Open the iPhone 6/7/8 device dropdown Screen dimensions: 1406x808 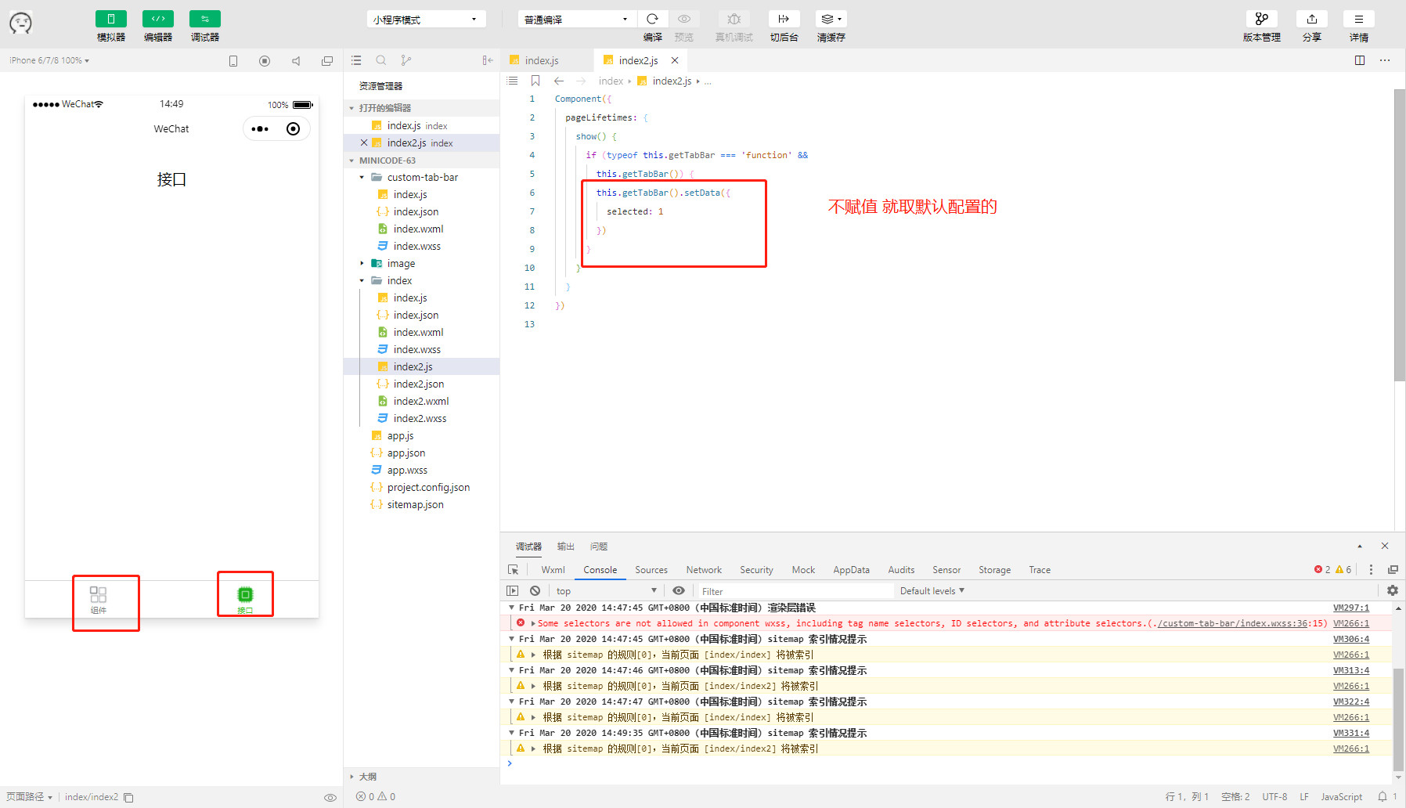tap(49, 60)
